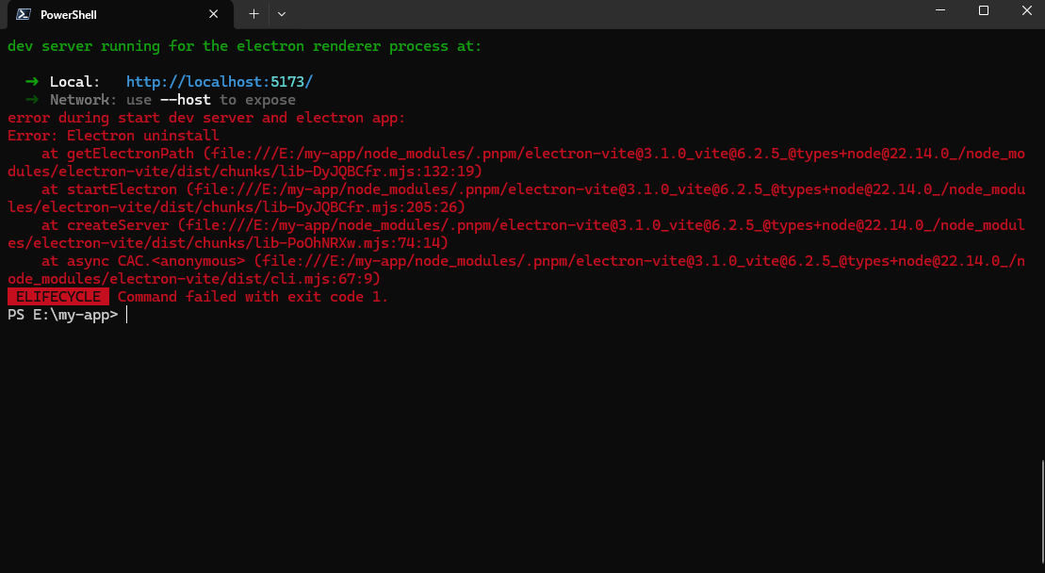Screen dimensions: 1045x573
Task: Minimize the terminal window
Action: coord(940,10)
